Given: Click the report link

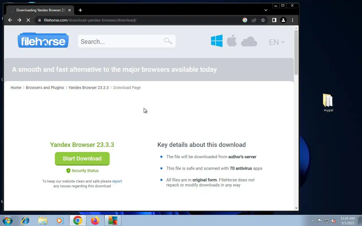Looking at the screenshot, I should pos(117,181).
